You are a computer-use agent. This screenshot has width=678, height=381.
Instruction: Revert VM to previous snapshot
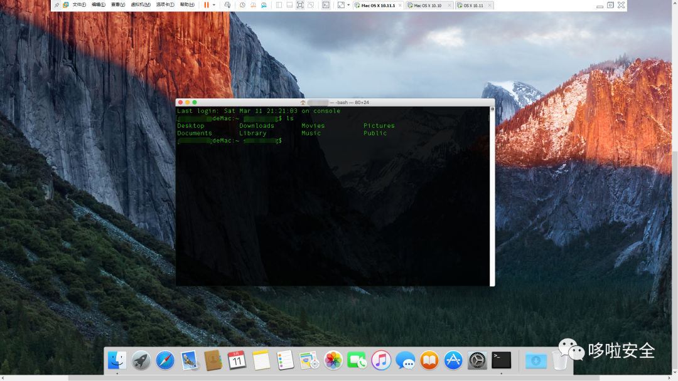click(253, 5)
